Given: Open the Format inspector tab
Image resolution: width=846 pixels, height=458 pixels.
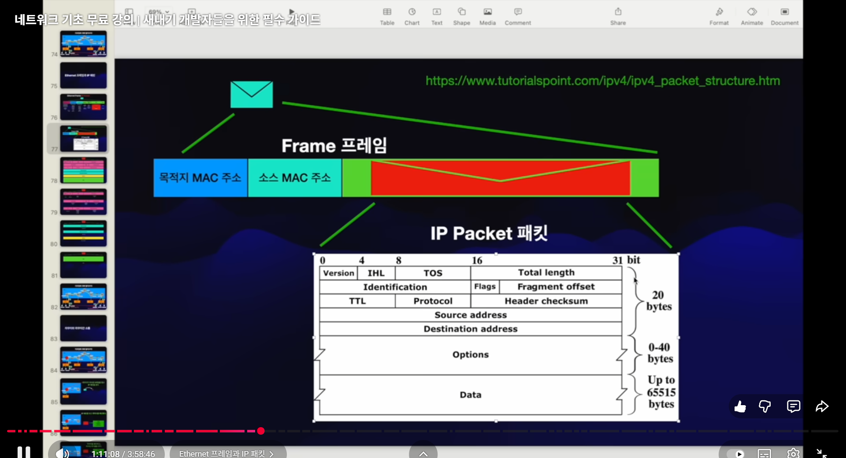Looking at the screenshot, I should click(x=719, y=16).
